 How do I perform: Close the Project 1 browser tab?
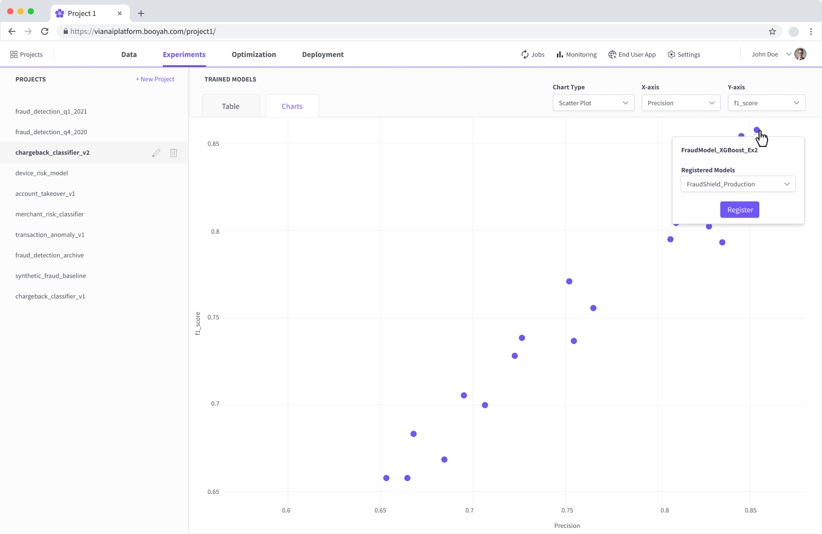120,13
